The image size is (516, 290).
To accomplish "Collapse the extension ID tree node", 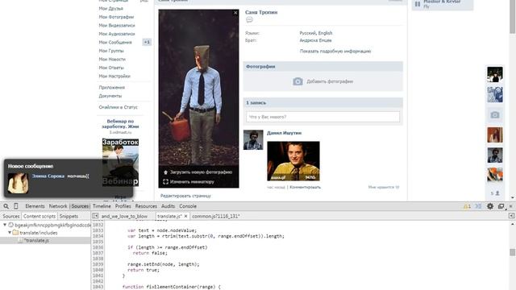I will 5,225.
